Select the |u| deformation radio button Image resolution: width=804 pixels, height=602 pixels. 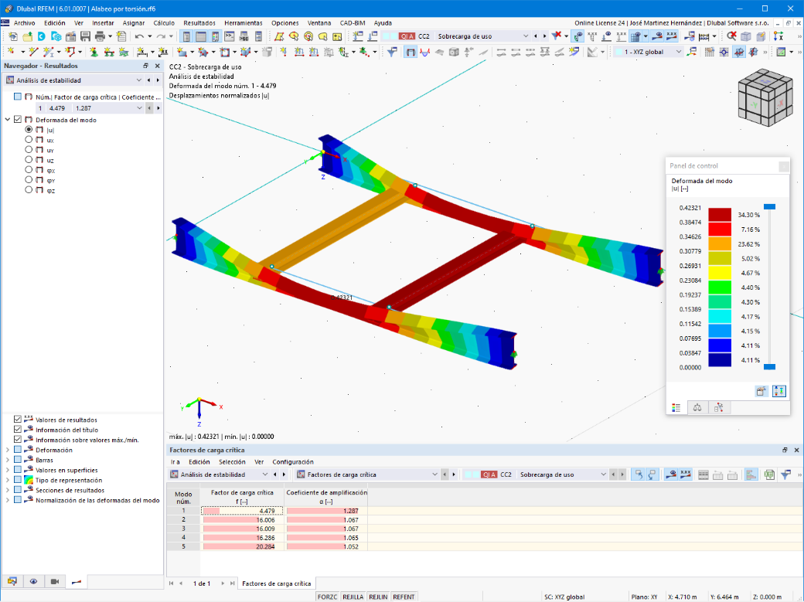[x=29, y=130]
